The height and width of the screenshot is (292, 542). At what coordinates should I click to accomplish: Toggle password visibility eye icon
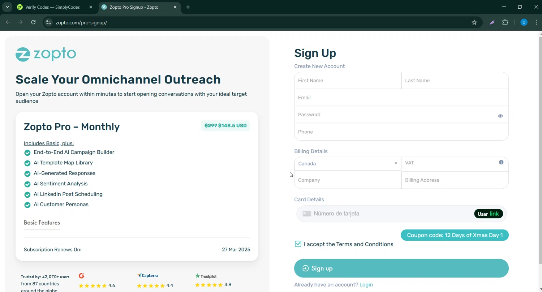tap(500, 116)
